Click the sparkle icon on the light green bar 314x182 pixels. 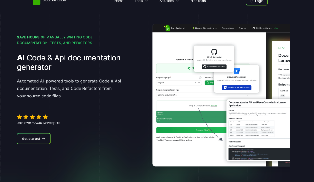click(189, 68)
